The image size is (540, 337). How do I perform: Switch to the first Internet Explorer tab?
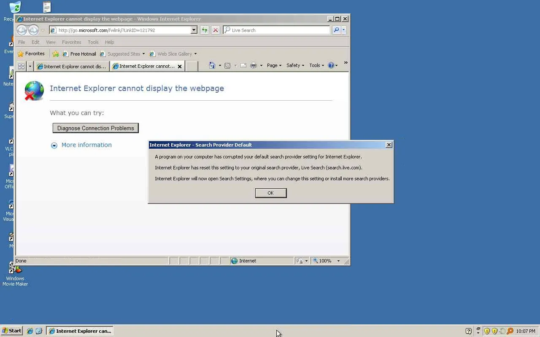point(72,66)
